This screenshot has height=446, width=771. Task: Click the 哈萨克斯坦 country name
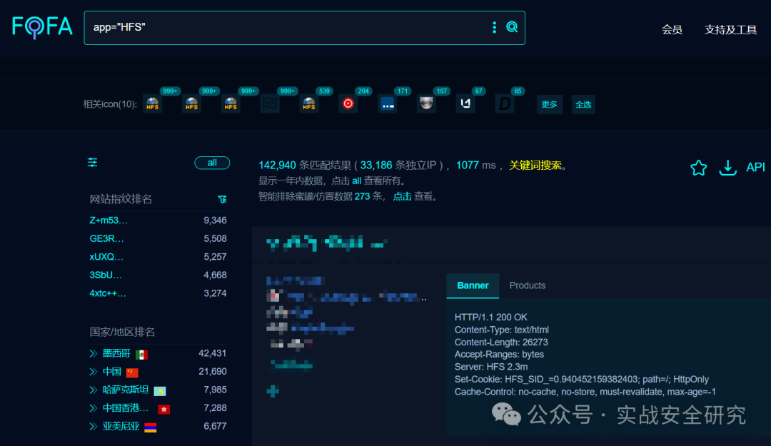pos(126,390)
